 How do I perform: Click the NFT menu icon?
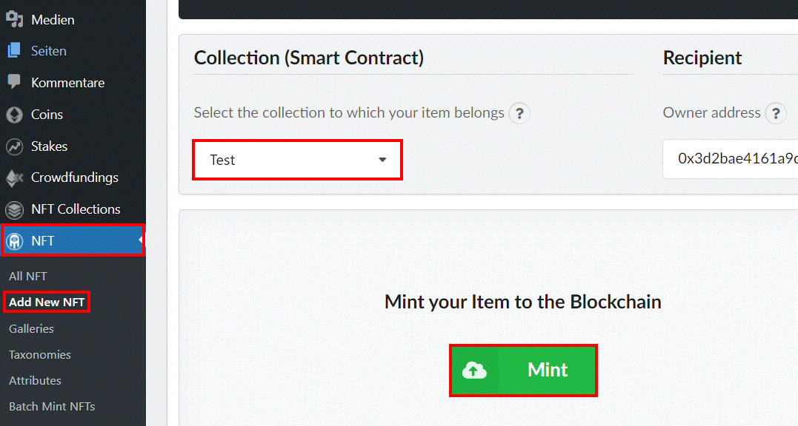click(14, 241)
